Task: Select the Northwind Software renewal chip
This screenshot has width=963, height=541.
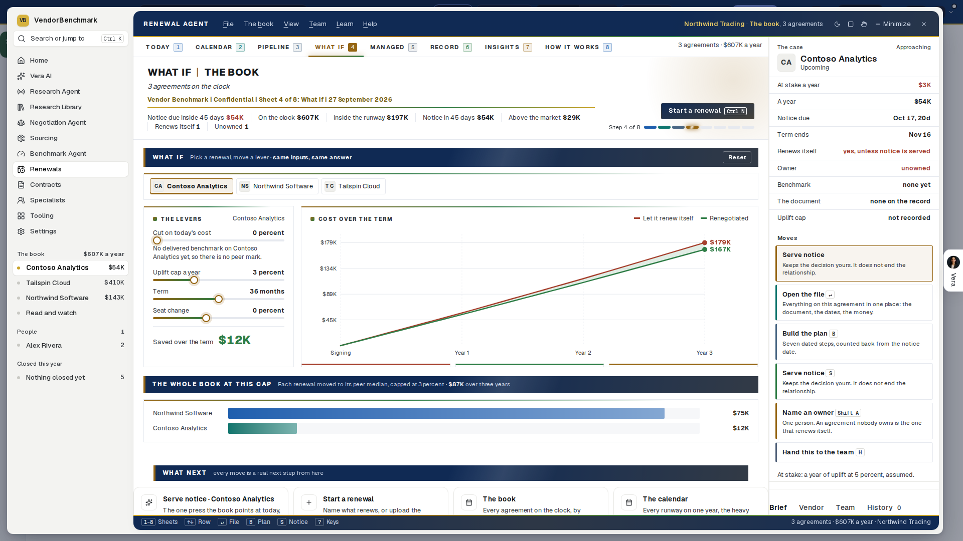Action: 277,186
